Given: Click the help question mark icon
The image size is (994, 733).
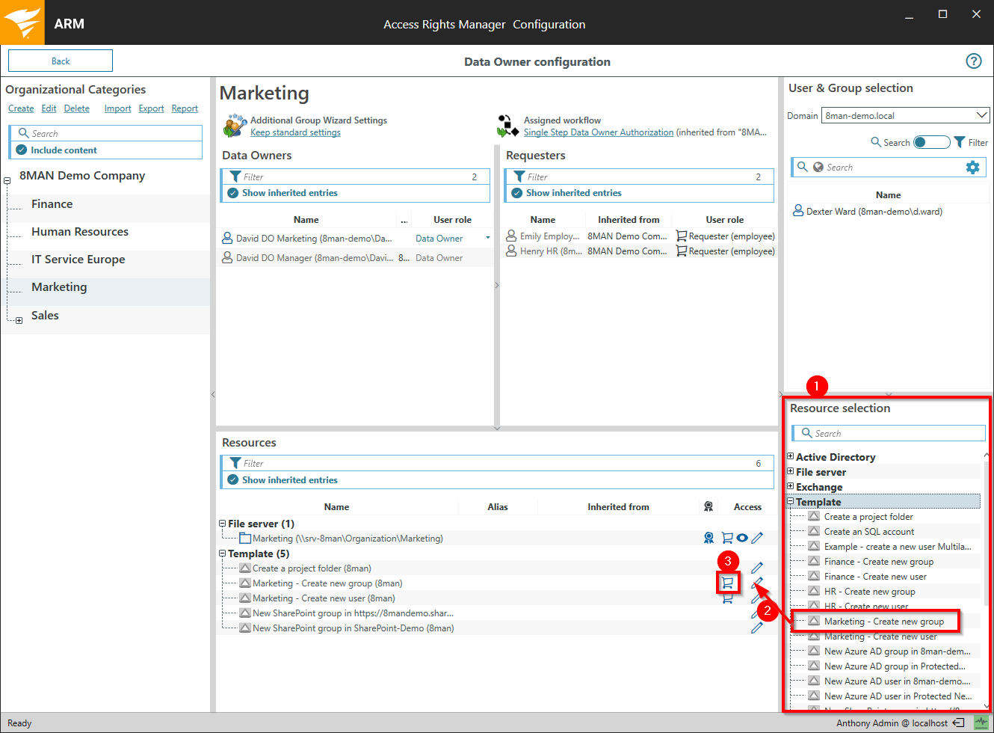Looking at the screenshot, I should pyautogui.click(x=973, y=61).
